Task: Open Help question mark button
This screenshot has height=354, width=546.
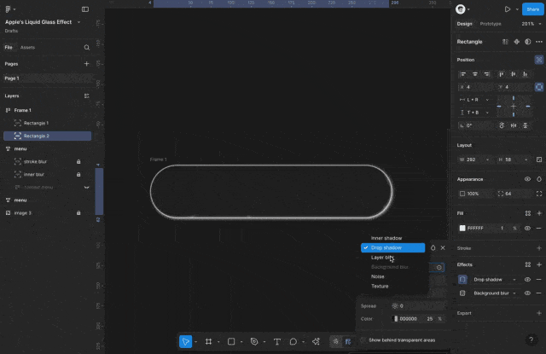Action: pyautogui.click(x=531, y=339)
